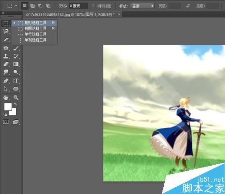Choose Add to Selection mode
This screenshot has height=194, width=225.
tap(32, 6)
